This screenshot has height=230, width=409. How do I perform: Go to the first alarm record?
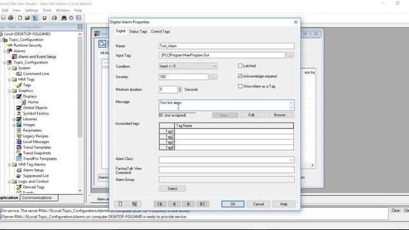click(160, 204)
